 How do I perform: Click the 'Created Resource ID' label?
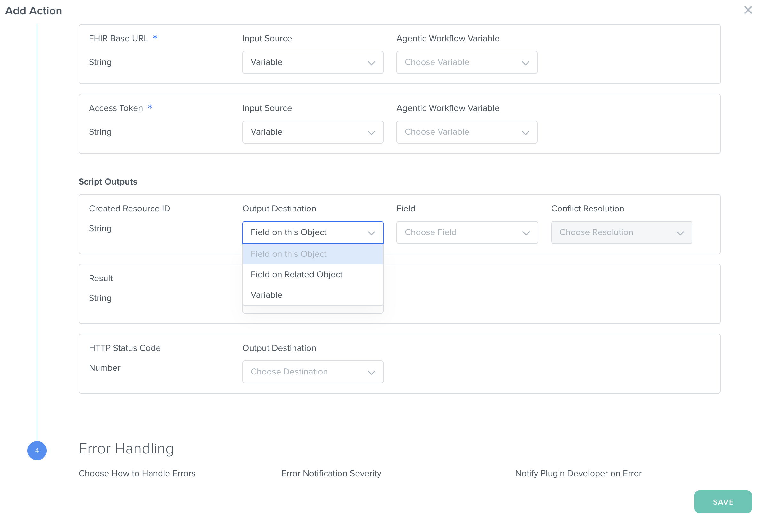point(129,209)
